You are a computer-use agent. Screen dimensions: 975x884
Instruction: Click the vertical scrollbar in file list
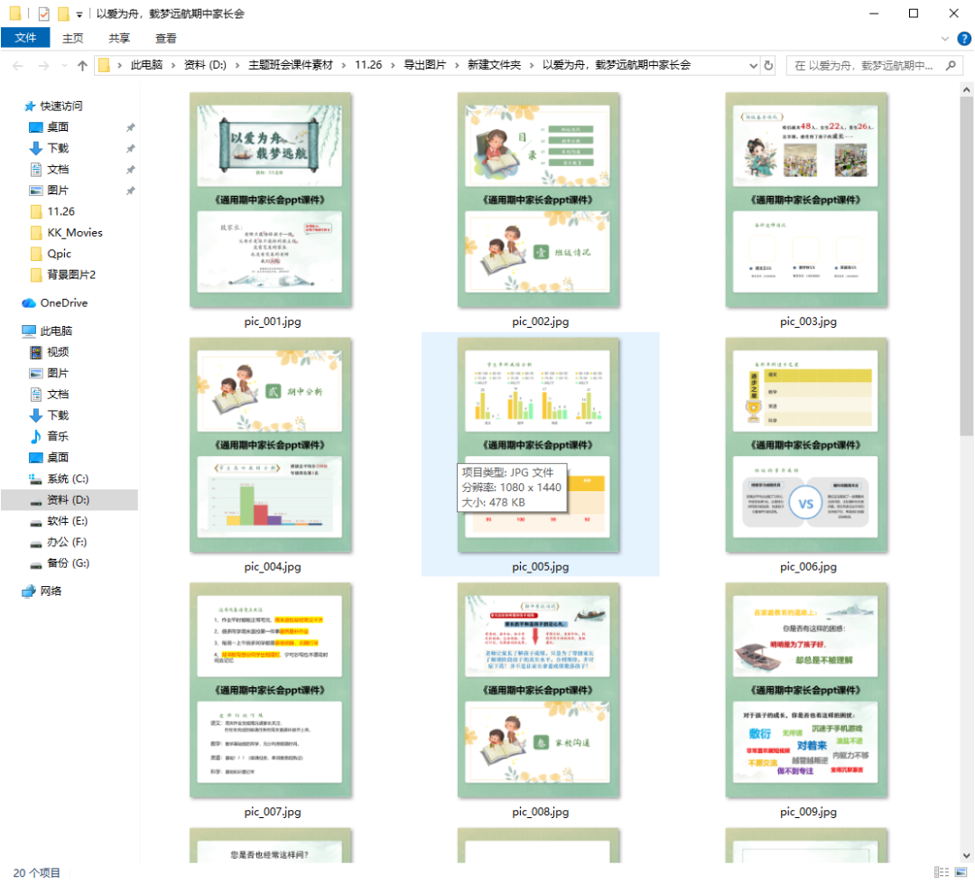[x=966, y=271]
